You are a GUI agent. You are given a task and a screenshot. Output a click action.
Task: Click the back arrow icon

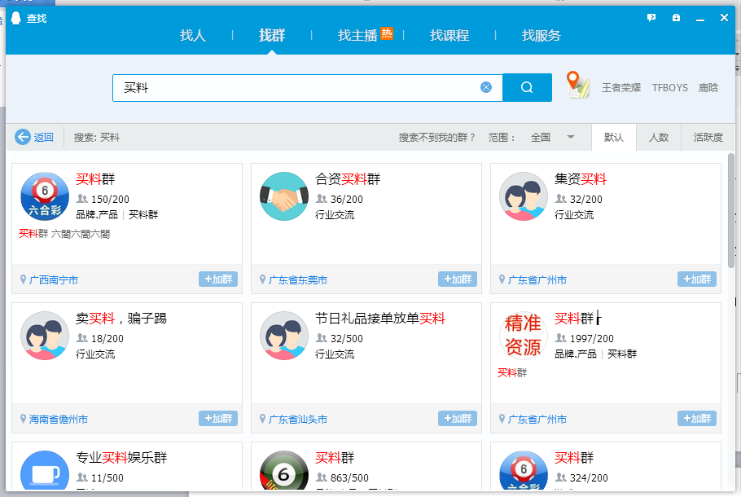coord(23,137)
